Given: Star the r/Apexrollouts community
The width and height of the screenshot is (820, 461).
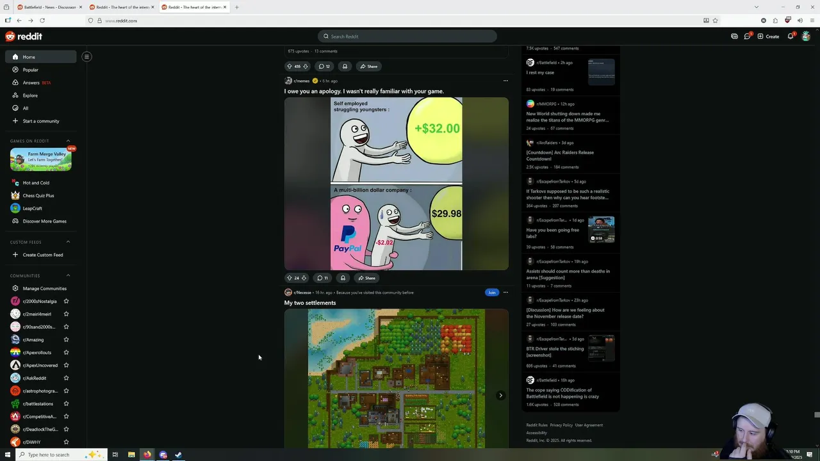Looking at the screenshot, I should [66, 352].
